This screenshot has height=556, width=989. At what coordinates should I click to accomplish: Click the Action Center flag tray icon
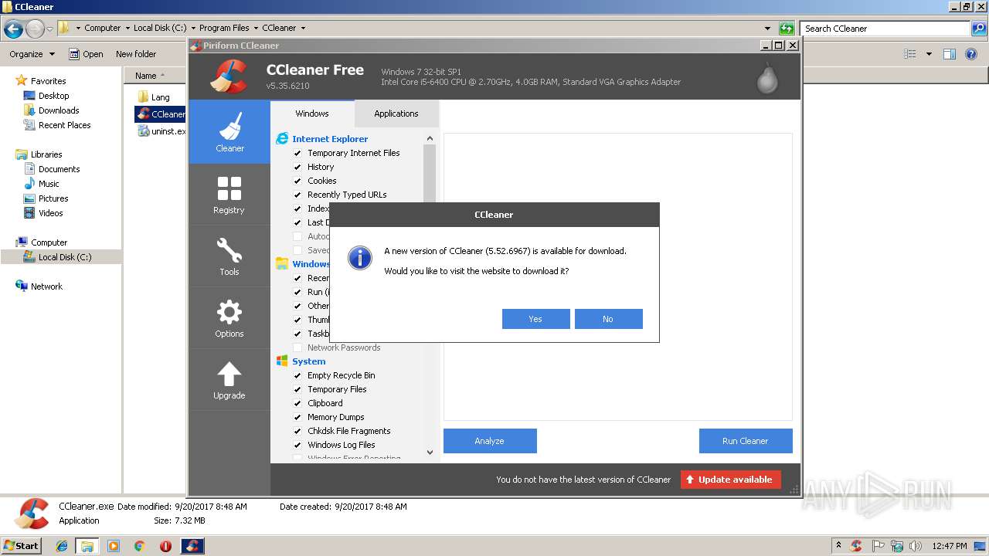(x=878, y=546)
